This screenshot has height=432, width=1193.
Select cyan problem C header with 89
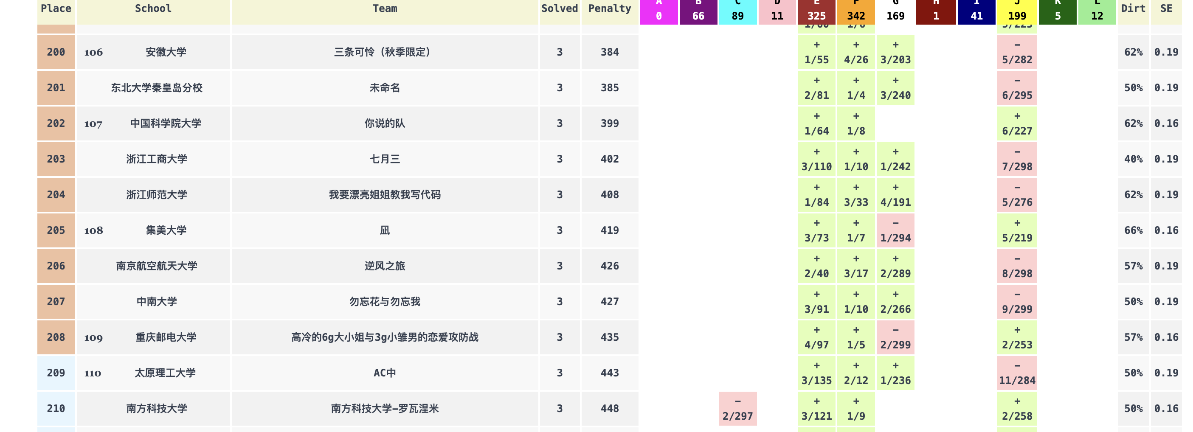[738, 11]
